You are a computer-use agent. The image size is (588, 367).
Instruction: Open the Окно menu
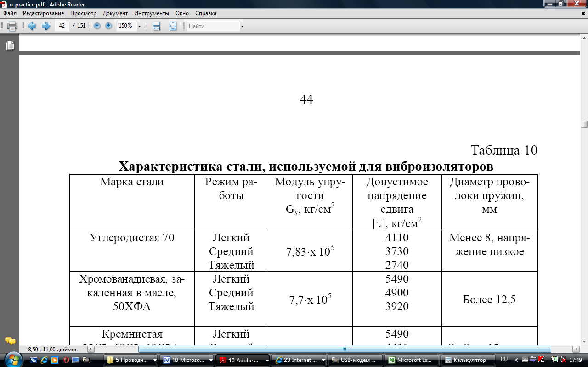182,13
